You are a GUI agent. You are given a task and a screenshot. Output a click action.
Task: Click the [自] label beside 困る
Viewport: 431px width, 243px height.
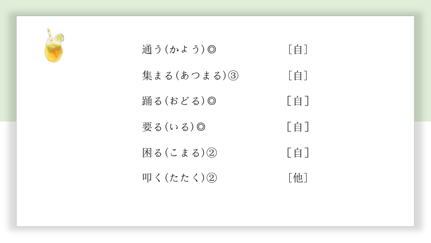point(298,153)
